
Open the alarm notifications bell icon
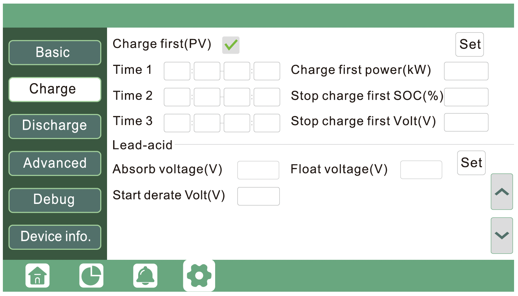click(x=145, y=275)
